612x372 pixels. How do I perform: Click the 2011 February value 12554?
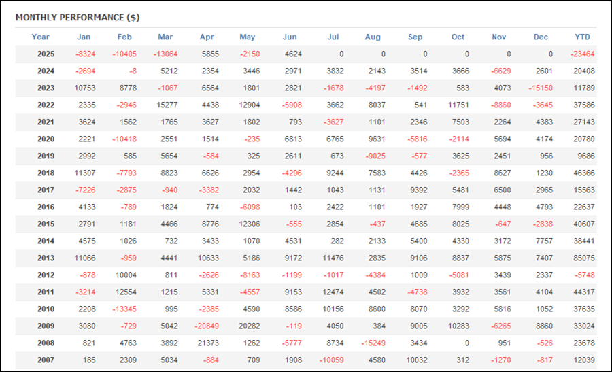coord(126,292)
